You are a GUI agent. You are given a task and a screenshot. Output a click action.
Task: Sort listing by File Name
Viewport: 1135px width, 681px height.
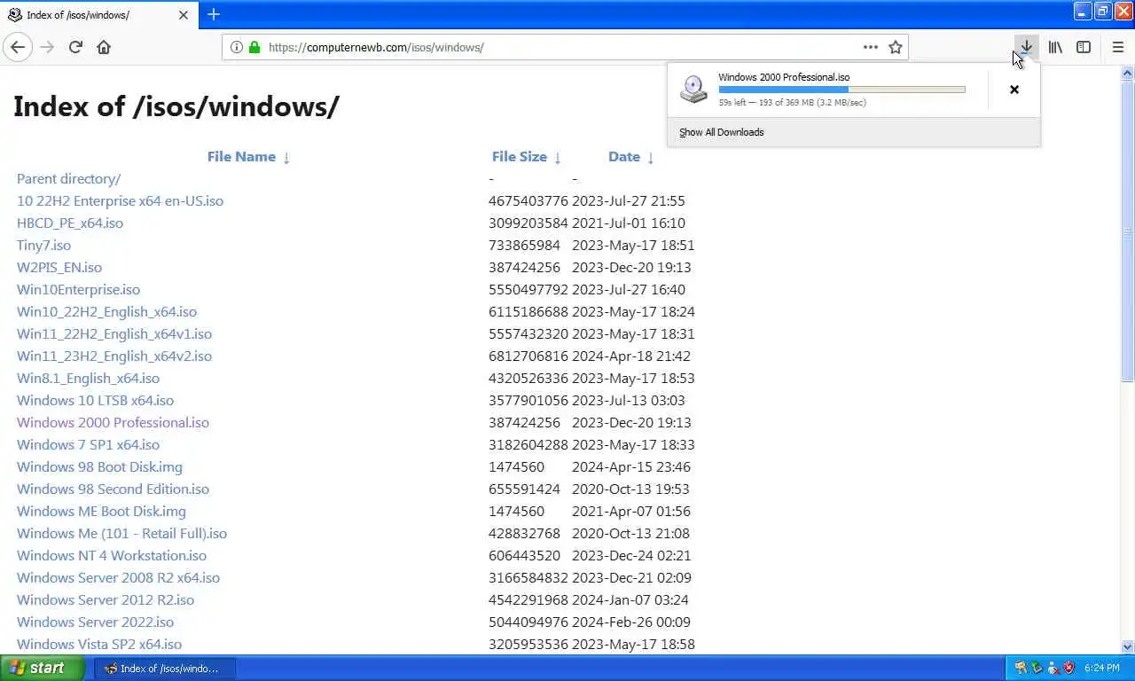[x=241, y=156]
